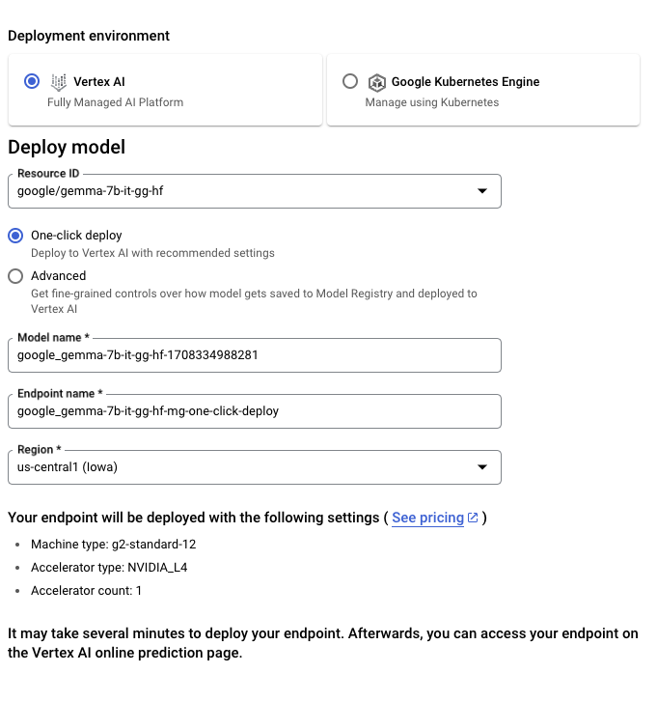Open the See pricing link

click(427, 518)
